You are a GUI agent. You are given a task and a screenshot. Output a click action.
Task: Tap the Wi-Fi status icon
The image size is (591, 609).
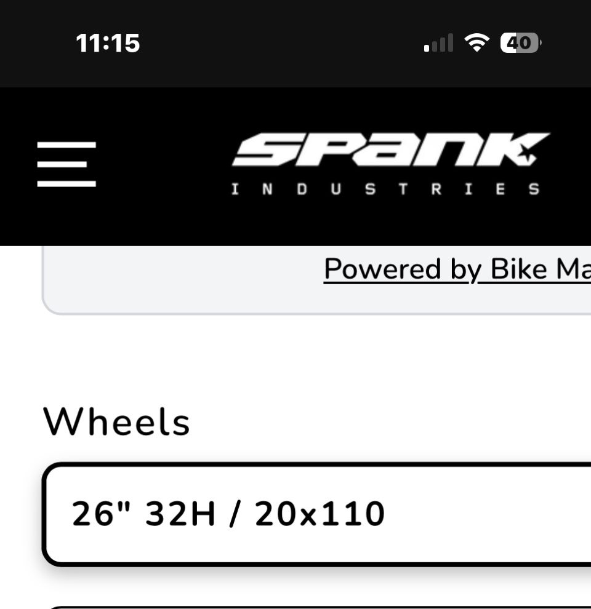tap(476, 42)
